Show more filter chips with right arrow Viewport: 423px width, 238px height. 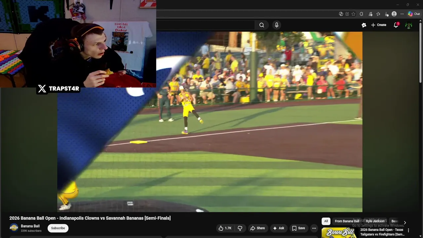tap(405, 222)
